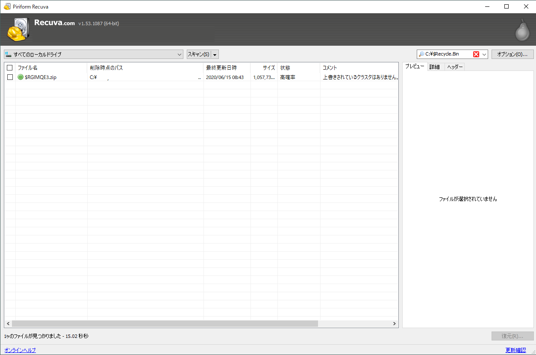Check the select-all checkbox in header
Image resolution: width=536 pixels, height=355 pixels.
(x=10, y=68)
